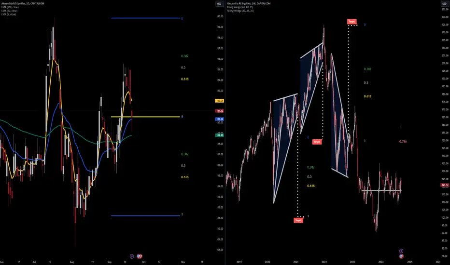Select the white horizontal line on weekly chart

381,190
